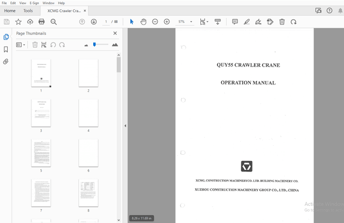Enlarge thumbnails with large mountain icon
The image size is (344, 223).
point(115,45)
